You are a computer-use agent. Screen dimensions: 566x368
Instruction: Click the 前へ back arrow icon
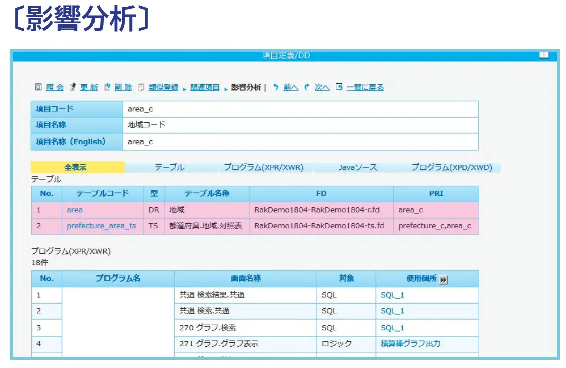click(276, 87)
